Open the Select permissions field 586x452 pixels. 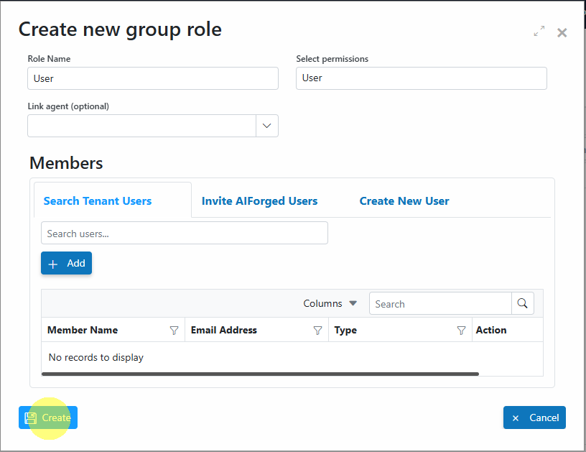coord(421,78)
